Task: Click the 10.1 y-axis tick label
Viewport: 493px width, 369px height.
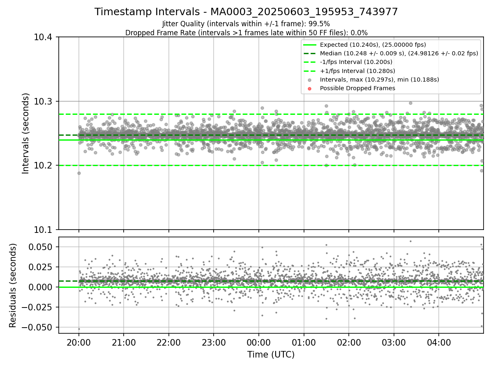Action: 43,230
